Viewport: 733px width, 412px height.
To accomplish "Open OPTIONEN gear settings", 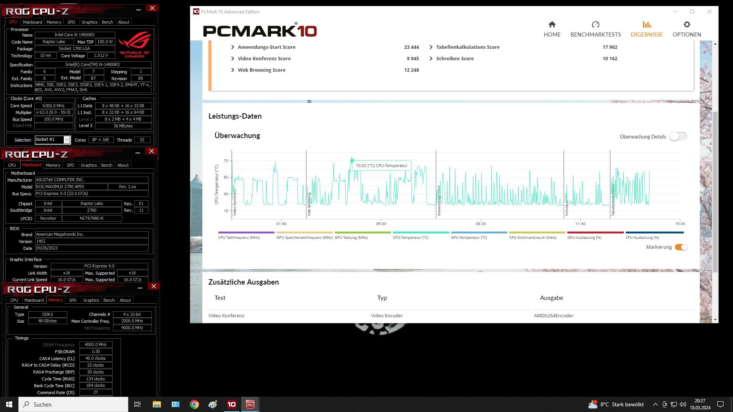I will click(687, 25).
